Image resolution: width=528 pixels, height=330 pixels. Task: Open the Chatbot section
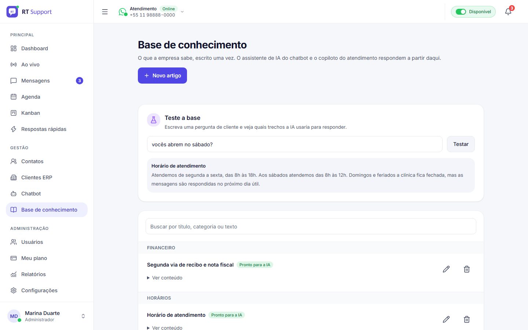[47, 194]
